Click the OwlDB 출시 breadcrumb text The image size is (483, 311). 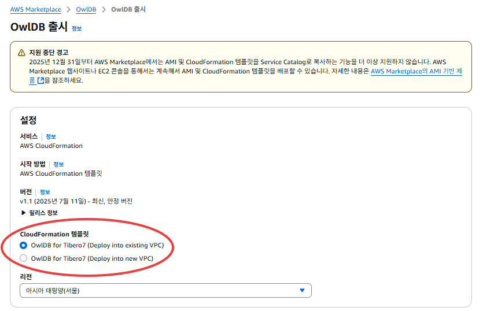pos(128,10)
